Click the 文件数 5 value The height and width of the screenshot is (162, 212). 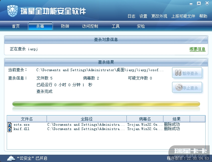44,78
